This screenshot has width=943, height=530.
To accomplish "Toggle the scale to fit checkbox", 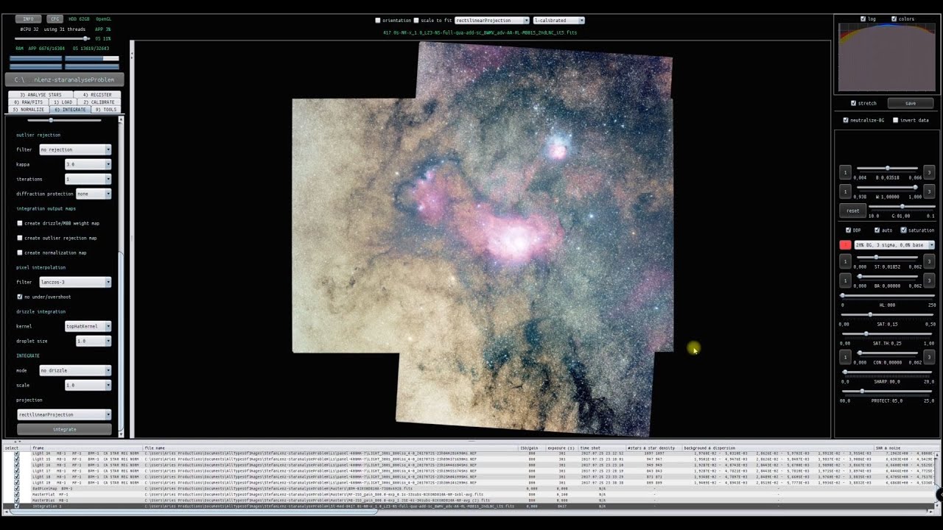I will click(416, 21).
